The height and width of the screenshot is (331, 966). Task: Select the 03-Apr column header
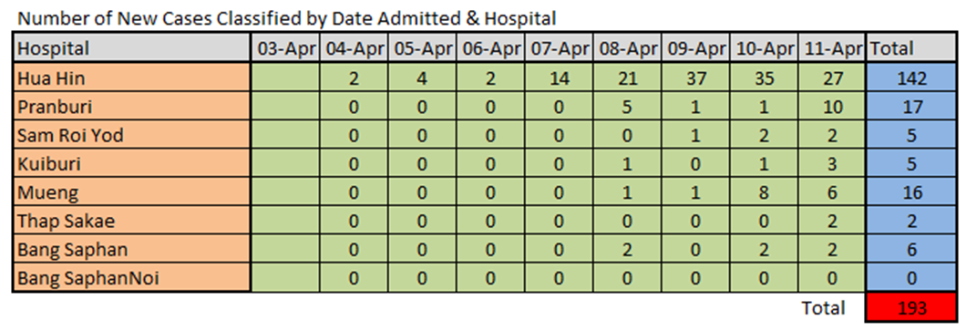point(284,47)
